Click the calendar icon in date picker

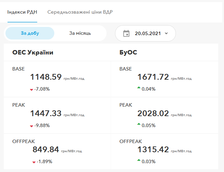pyautogui.click(x=126, y=33)
